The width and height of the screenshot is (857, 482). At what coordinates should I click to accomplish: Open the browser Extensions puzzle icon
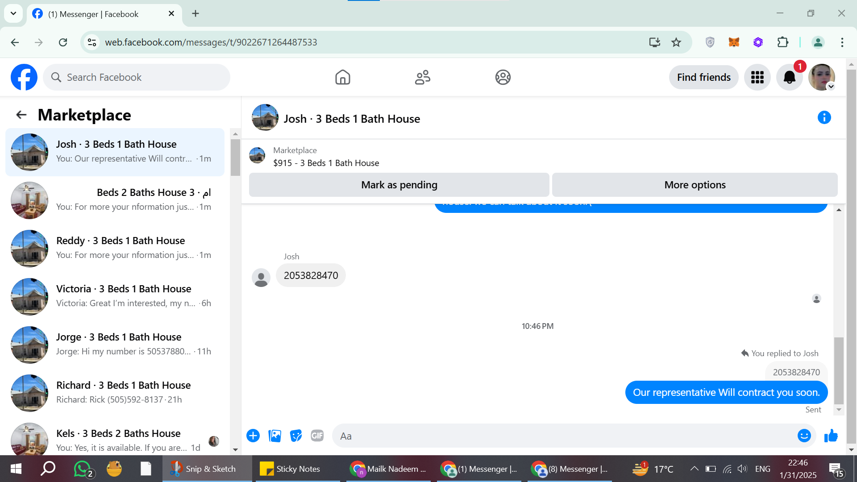click(x=782, y=42)
